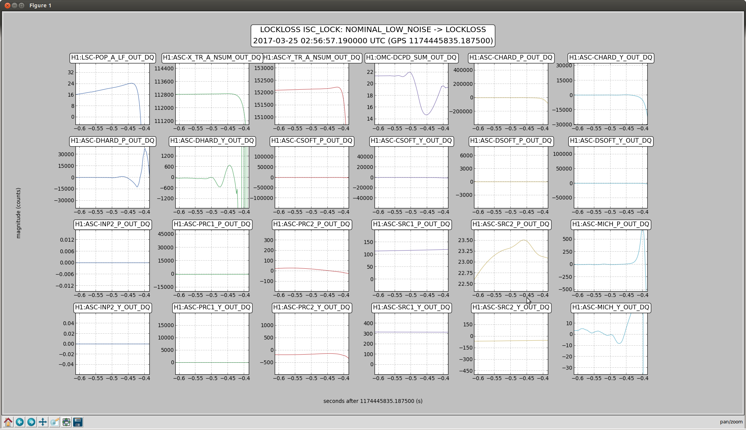
Task: Click the 114400 tick on X_TR_A_NSUM plot
Action: (164, 68)
